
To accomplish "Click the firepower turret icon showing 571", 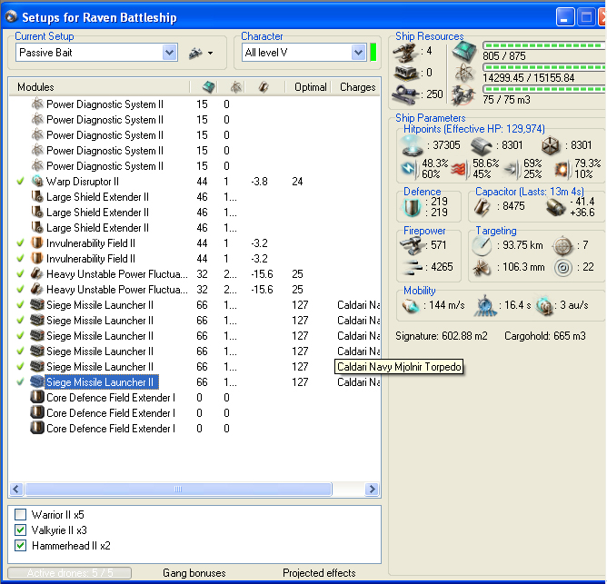I will tap(411, 245).
